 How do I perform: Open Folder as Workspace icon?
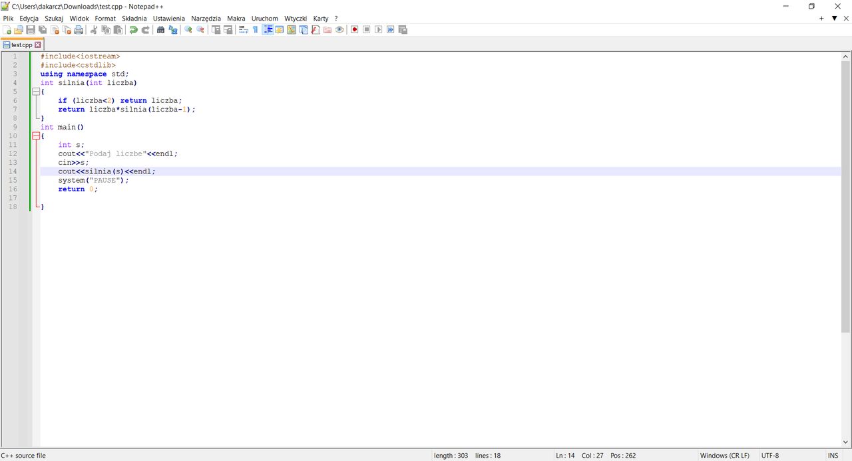327,30
